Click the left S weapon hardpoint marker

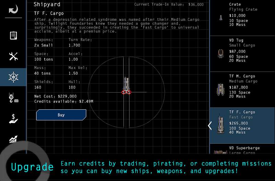pyautogui.click(x=124, y=92)
